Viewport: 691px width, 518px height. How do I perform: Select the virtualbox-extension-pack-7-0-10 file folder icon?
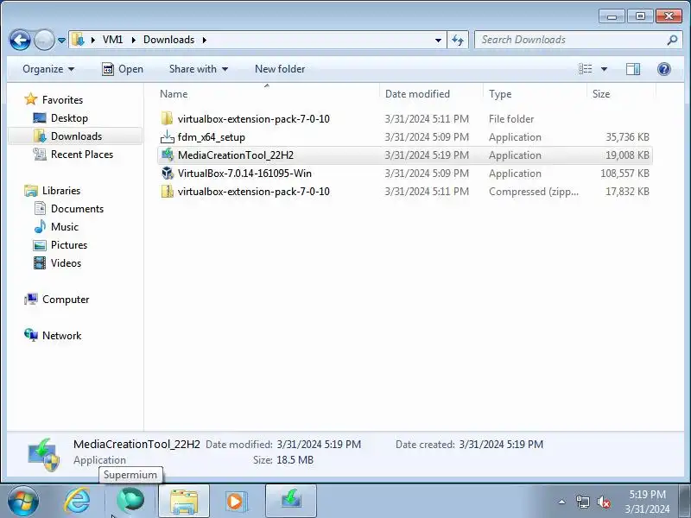(167, 118)
